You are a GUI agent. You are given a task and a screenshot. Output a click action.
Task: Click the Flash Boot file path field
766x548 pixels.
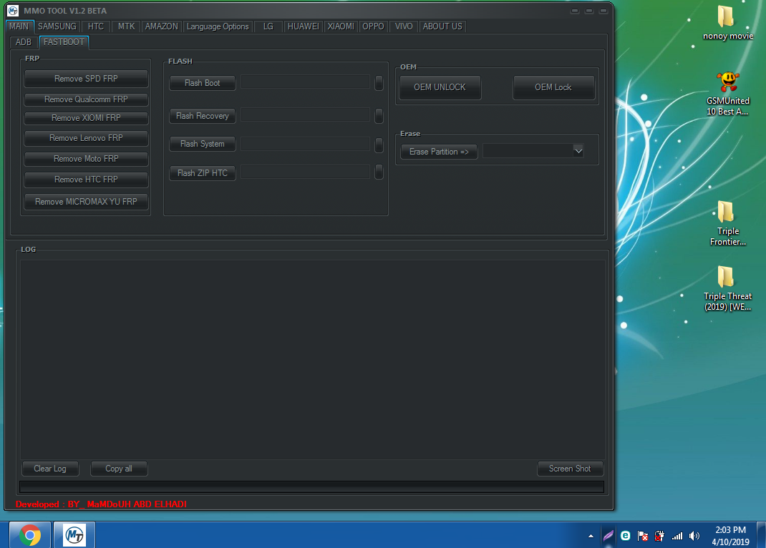pos(305,82)
